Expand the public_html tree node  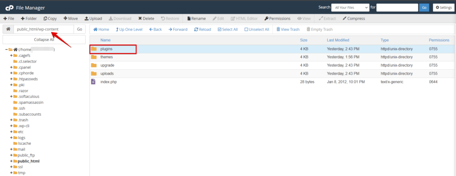point(11,161)
